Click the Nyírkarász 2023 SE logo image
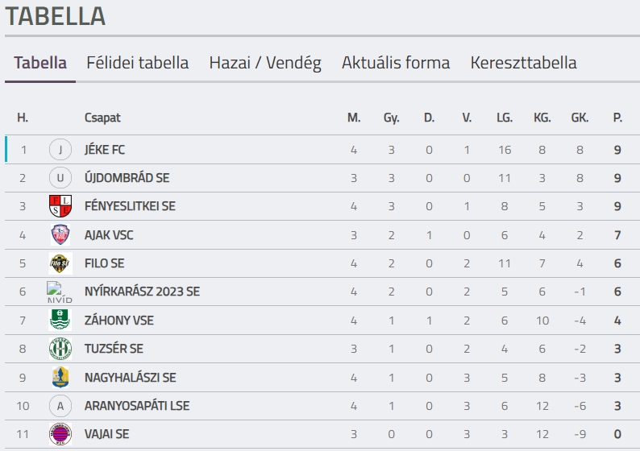The height and width of the screenshot is (451, 640). (x=60, y=292)
